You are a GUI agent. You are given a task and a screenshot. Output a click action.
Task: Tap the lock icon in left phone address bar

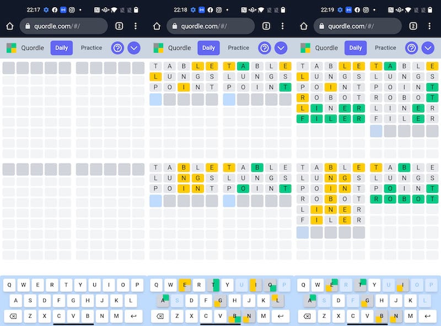coord(28,26)
